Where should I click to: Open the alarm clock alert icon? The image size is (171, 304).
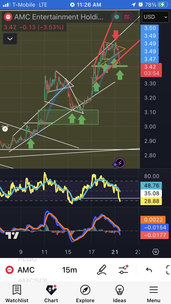tap(5, 128)
